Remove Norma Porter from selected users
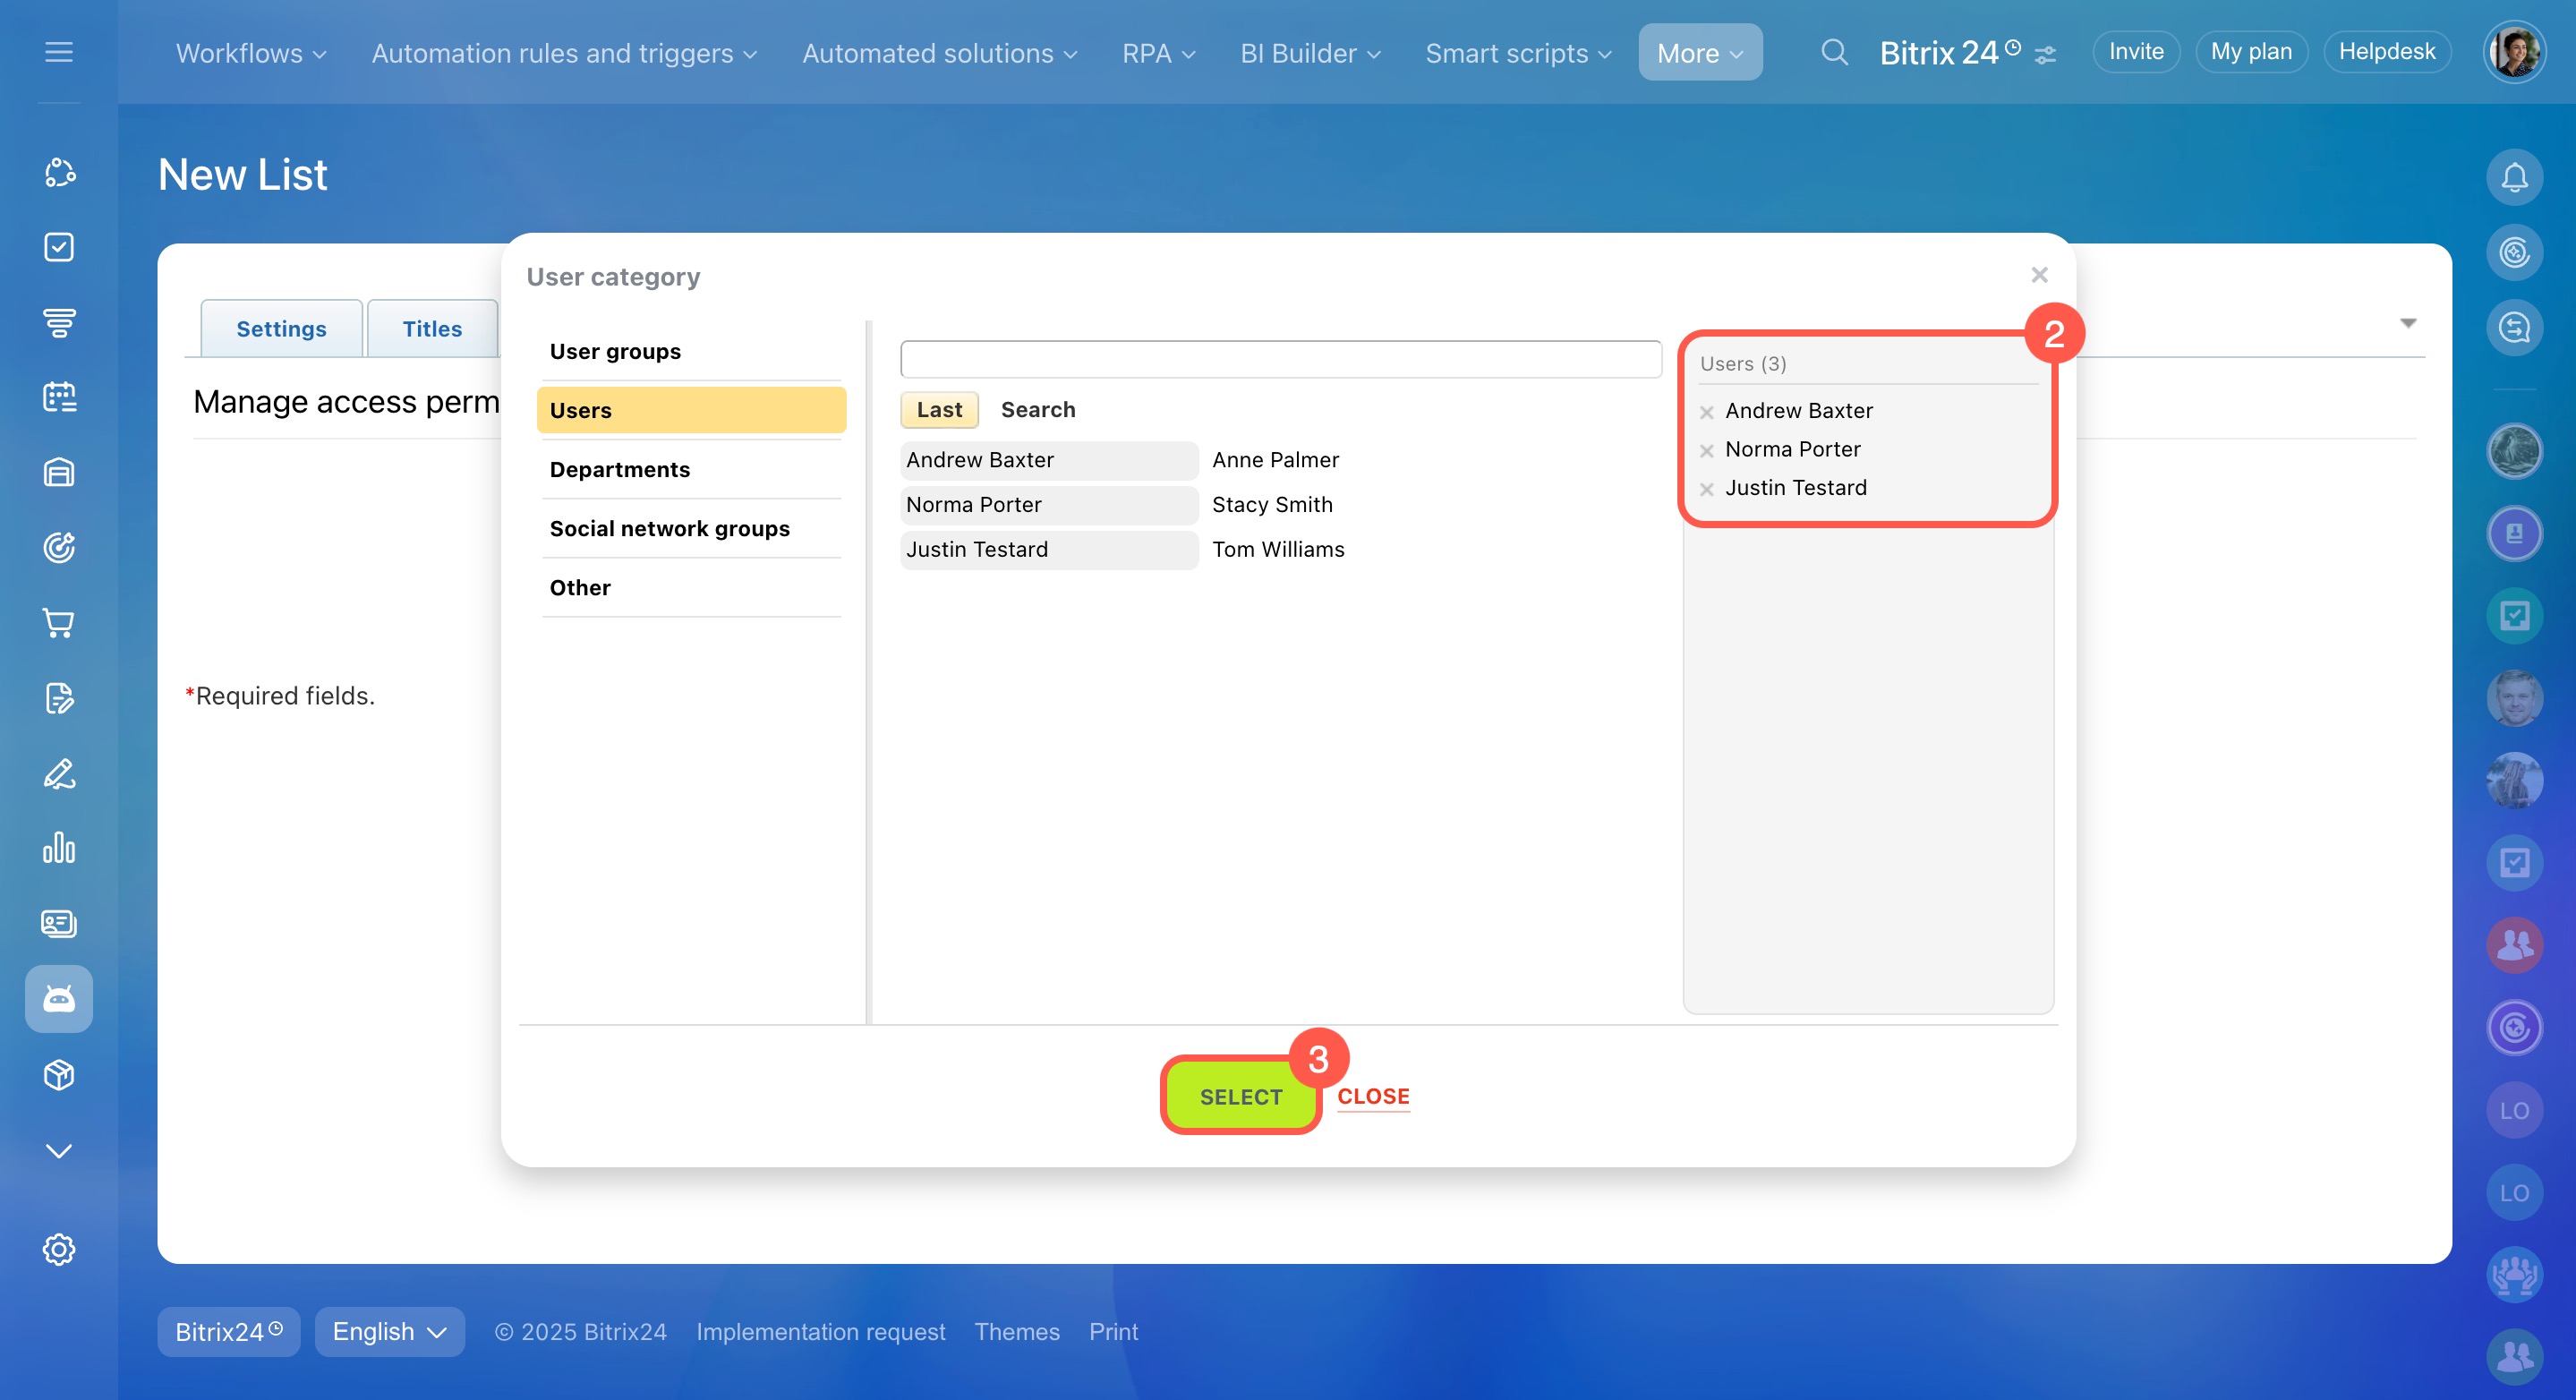 click(1707, 450)
